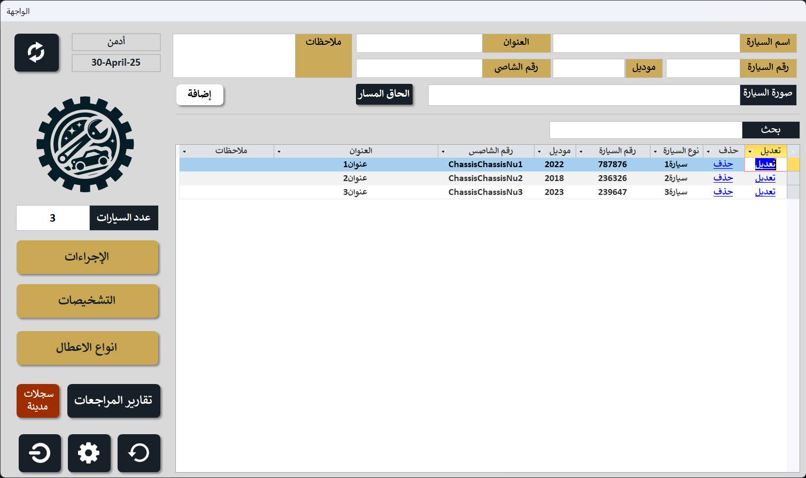Open تقارير المراجعات reports
806x478 pixels.
113,401
